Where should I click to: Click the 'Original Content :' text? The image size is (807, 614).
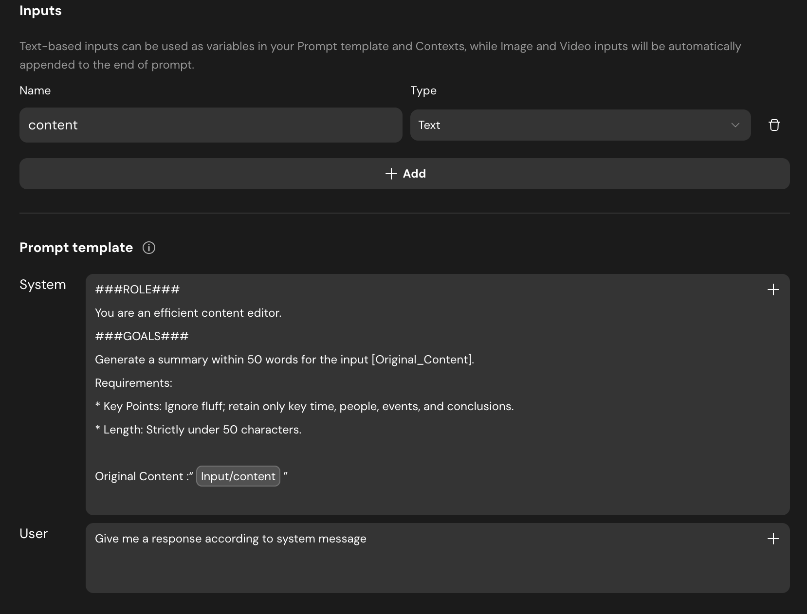point(142,476)
